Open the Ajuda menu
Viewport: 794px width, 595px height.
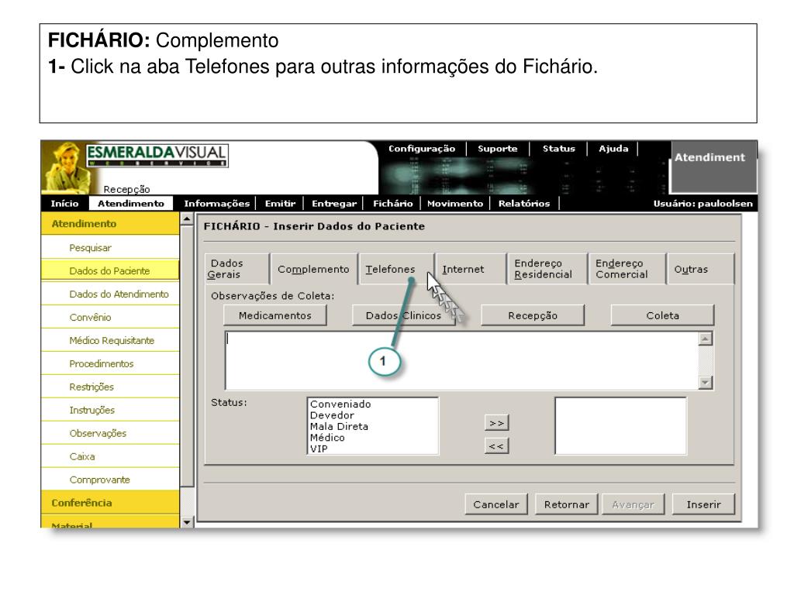[x=613, y=149]
